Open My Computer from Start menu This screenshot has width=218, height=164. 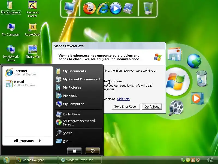[78, 104]
